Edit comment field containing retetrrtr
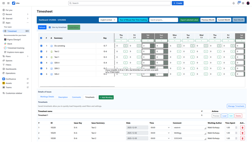252x142 pixels. coord(190,128)
